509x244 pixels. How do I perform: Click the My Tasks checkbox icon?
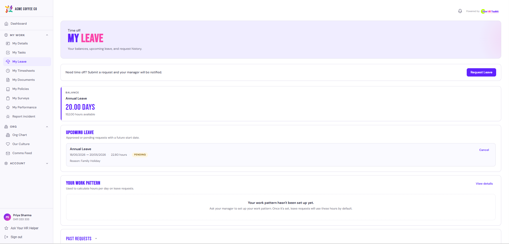[x=8, y=53]
